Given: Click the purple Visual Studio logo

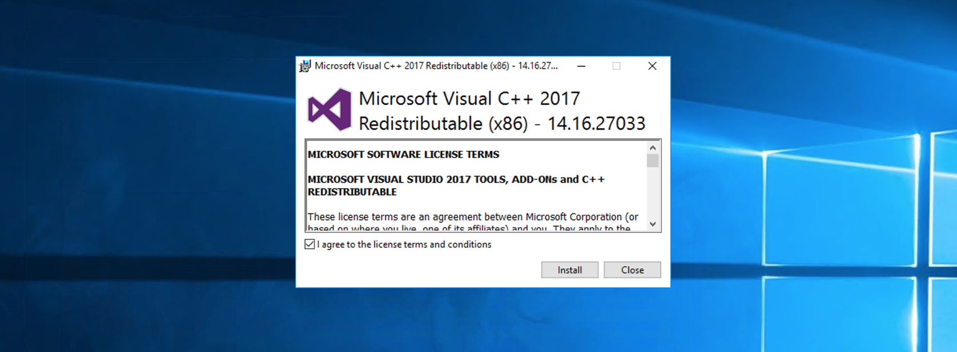Looking at the screenshot, I should click(329, 109).
